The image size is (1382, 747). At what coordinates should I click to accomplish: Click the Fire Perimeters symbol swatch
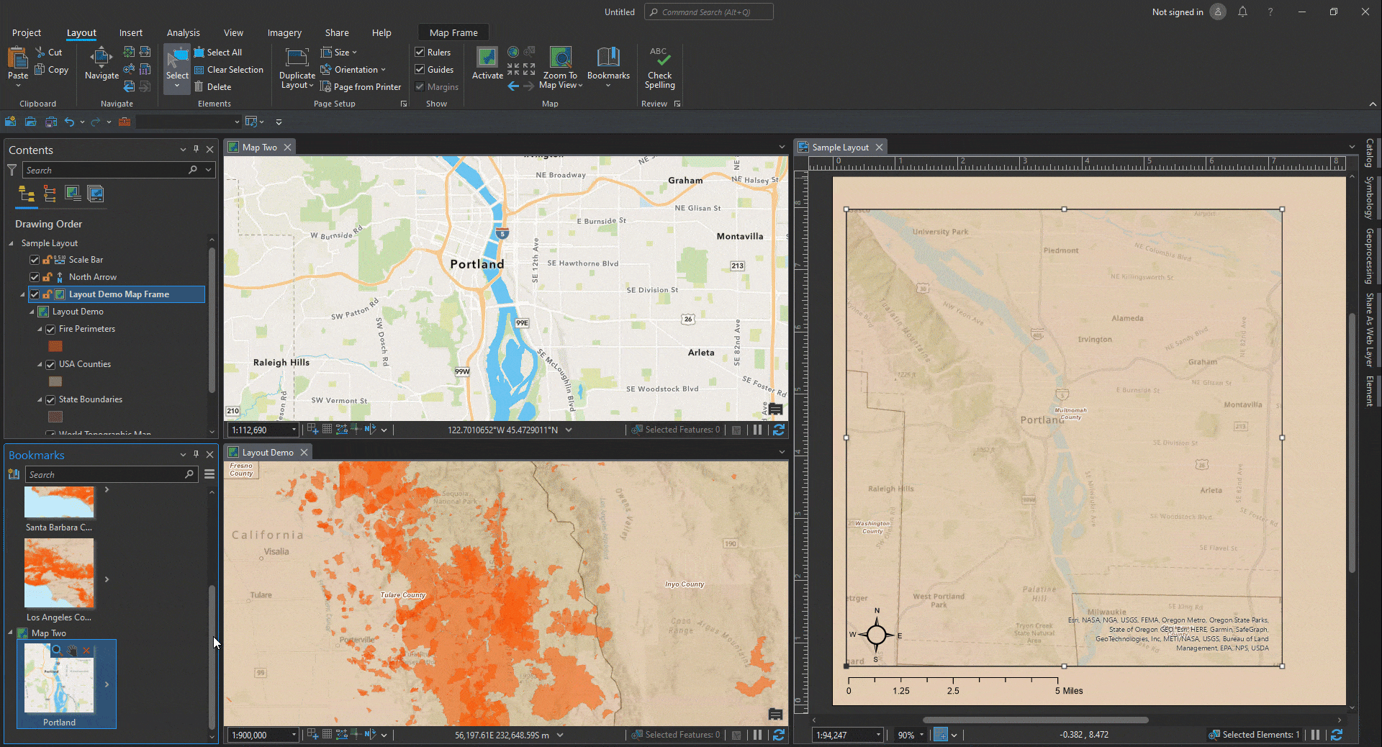coord(55,346)
